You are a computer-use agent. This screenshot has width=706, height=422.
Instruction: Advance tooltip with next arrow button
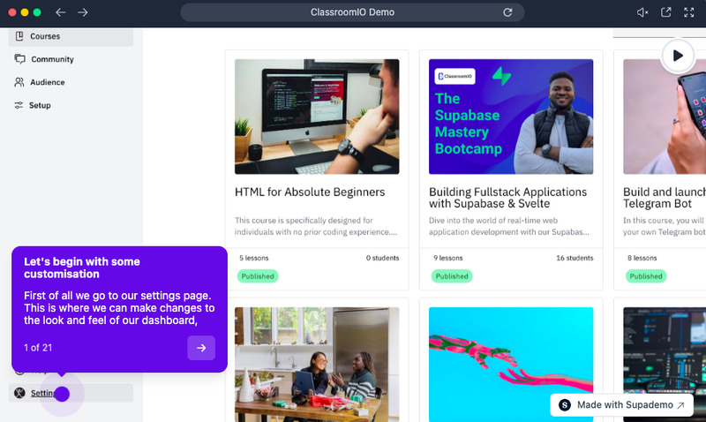pos(201,348)
